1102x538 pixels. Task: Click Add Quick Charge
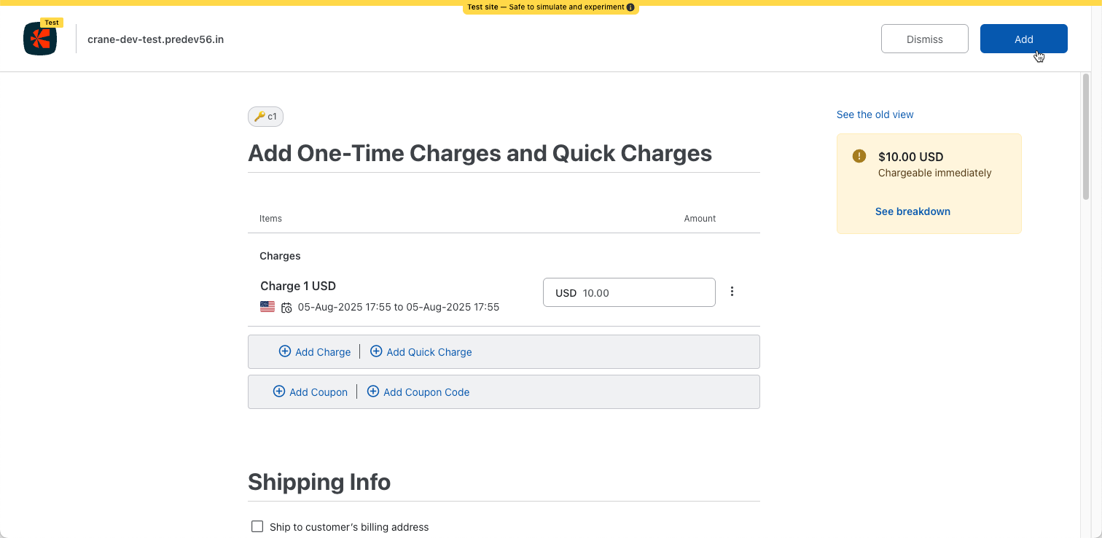421,352
